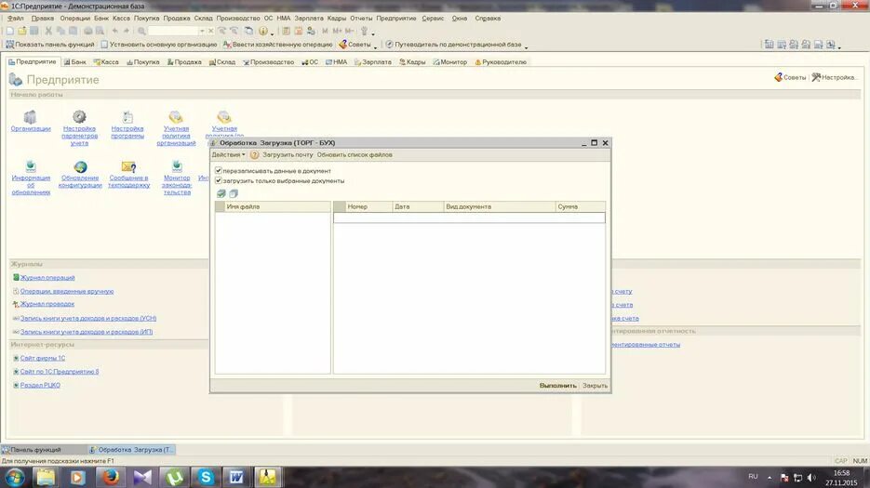Open the Операции menu
Viewport: 870px width, 488px height.
coord(75,19)
